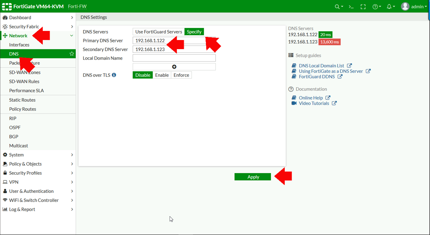Open Static Routes from the menu
The image size is (430, 235).
click(22, 100)
